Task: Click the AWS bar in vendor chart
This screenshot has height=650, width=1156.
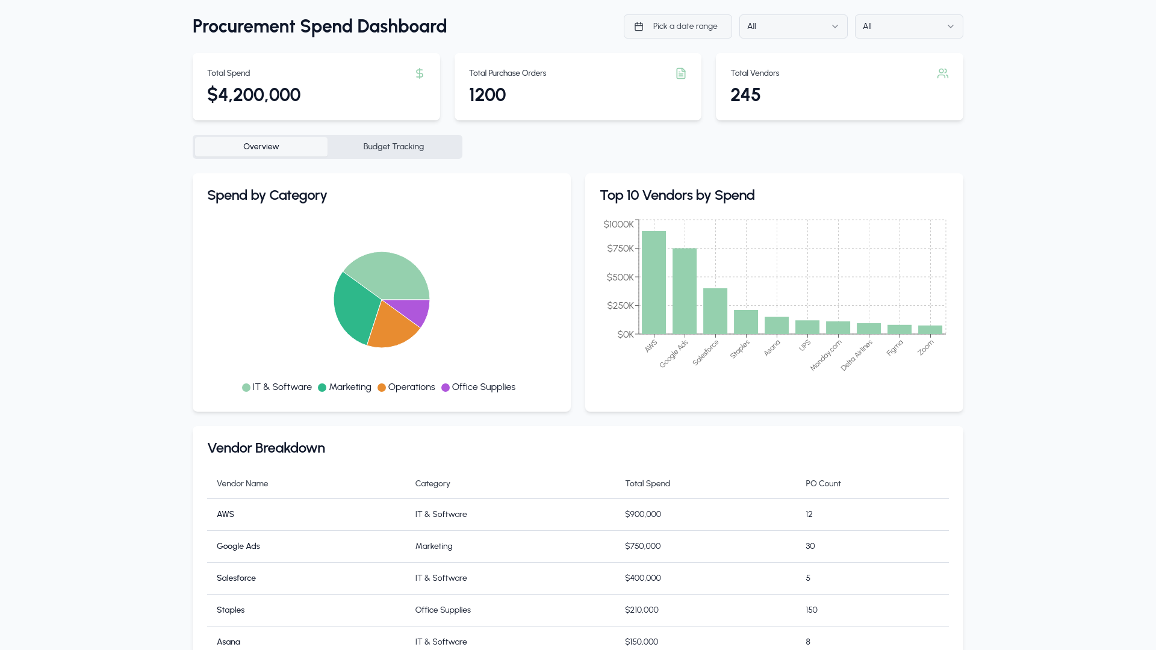Action: pyautogui.click(x=654, y=282)
